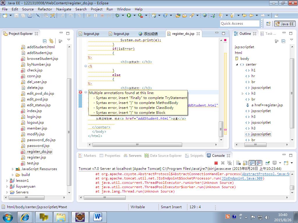Select the Java EE perspective button
Image resolution: width=298 pixels, height=223 pixels.
click(284, 24)
